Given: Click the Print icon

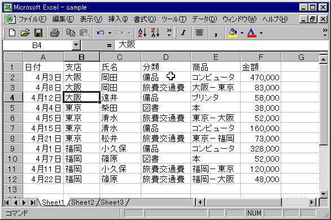Looking at the screenshot, I should [55, 33].
